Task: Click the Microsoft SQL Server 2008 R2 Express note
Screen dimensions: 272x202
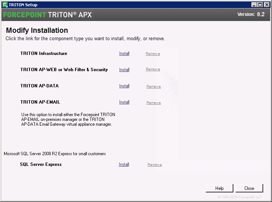Action: tap(55, 154)
